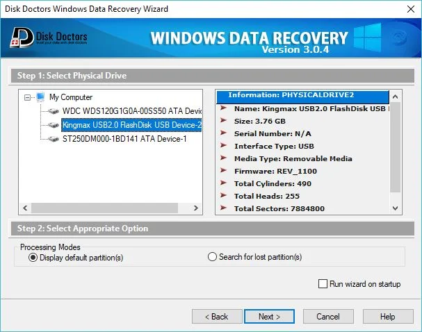
Task: Click the Information: PHYSICALDRIVE2 header
Action: pyautogui.click(x=303, y=97)
